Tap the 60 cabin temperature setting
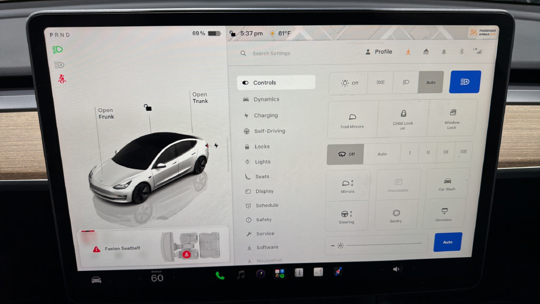 [157, 278]
